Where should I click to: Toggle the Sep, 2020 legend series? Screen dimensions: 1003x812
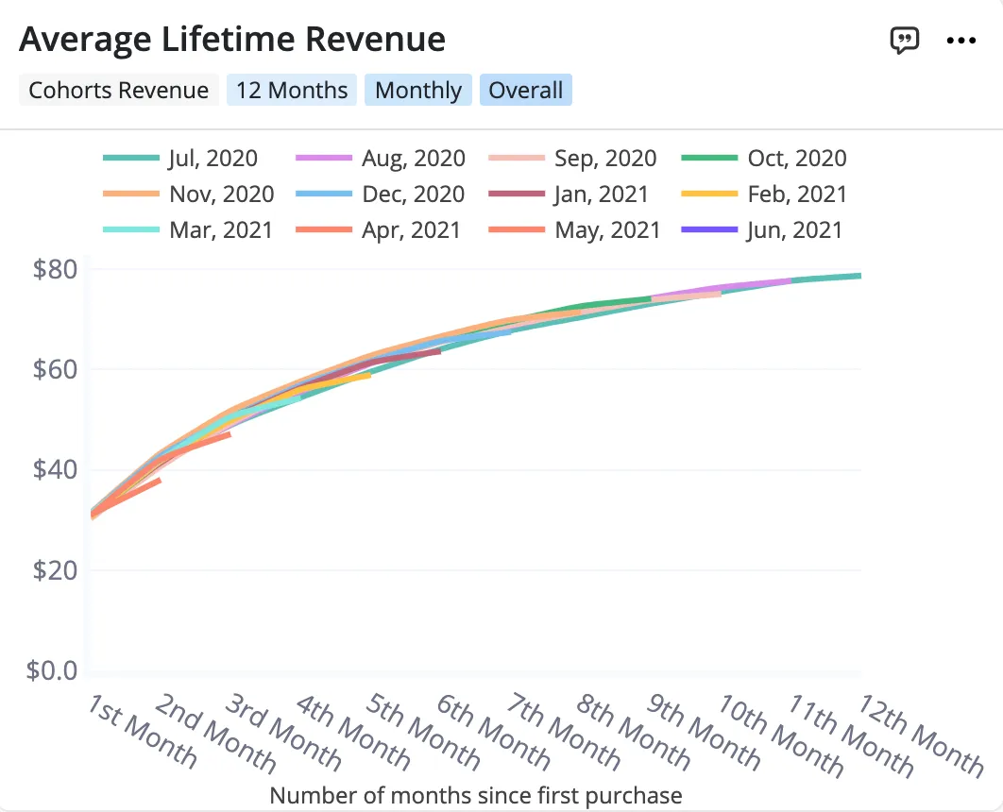pyautogui.click(x=572, y=158)
